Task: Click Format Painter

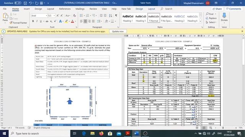Action: pyautogui.click(x=18, y=23)
